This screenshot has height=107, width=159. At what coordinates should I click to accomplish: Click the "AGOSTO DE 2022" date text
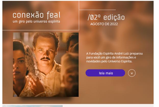[x=104, y=24]
